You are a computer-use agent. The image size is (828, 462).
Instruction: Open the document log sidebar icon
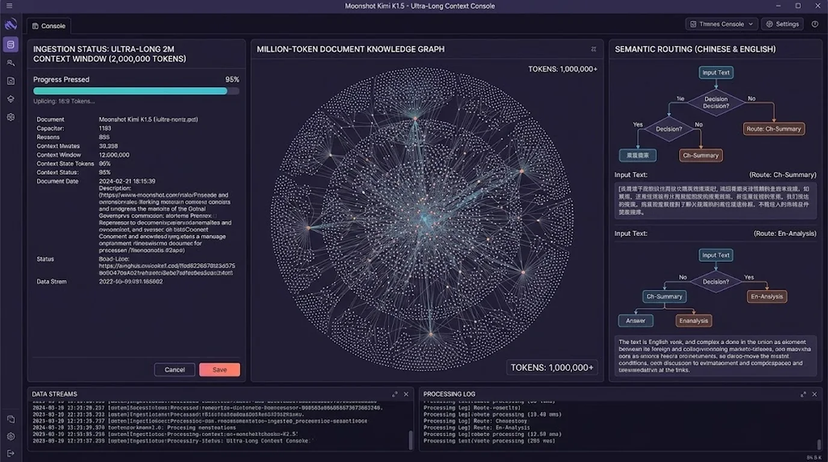10,81
